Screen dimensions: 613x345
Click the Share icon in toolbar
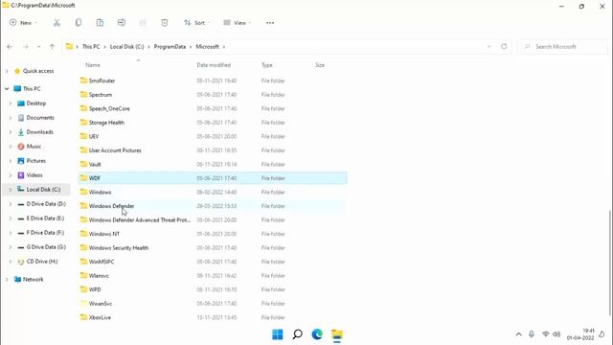(143, 23)
